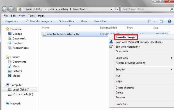The image size is (174, 110).
Task: Click the change view icon in toolbar
Action: (x=149, y=21)
